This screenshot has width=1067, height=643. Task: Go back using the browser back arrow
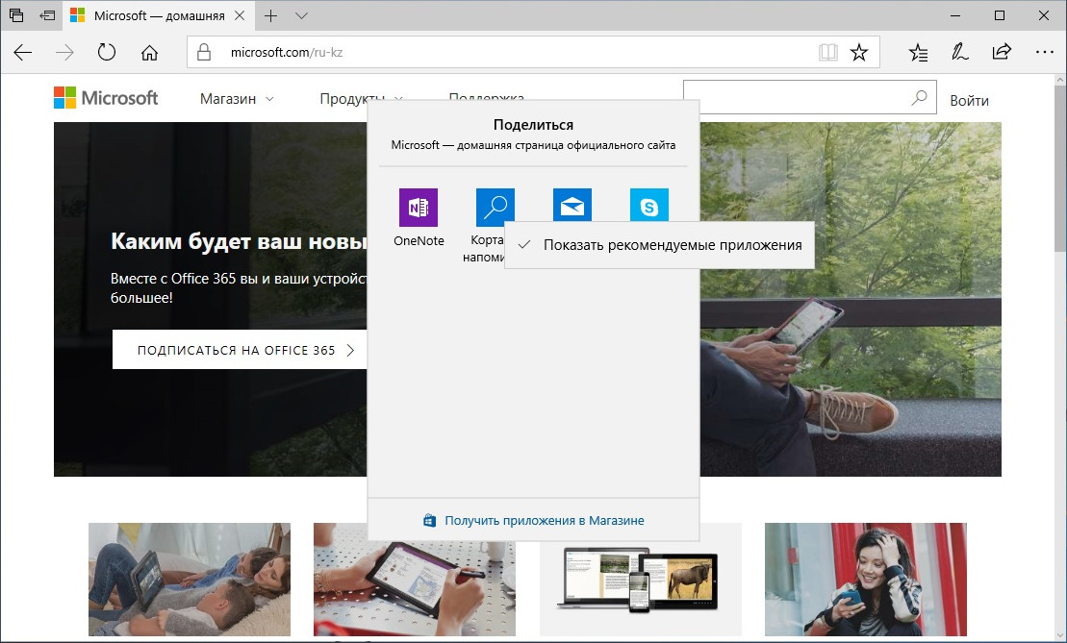click(x=22, y=52)
